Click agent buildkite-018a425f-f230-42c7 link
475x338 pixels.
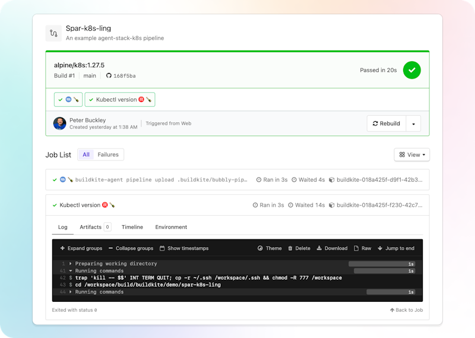[379, 205]
